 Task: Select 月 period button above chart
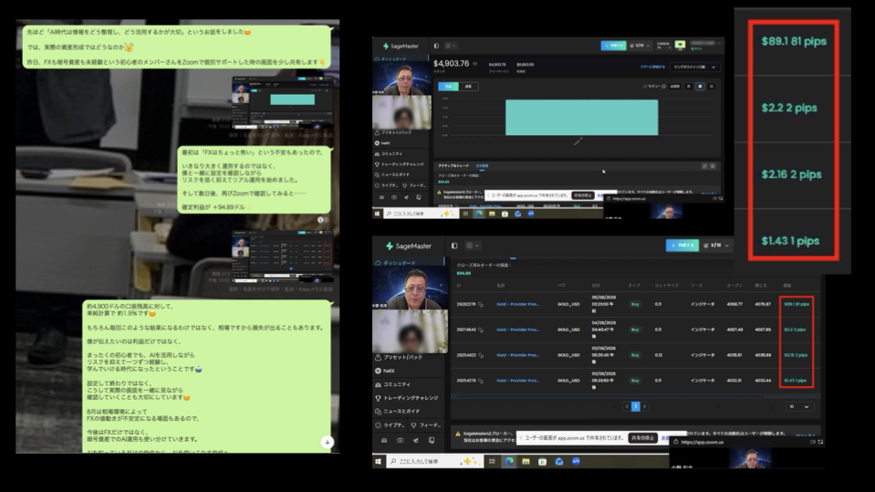click(689, 87)
